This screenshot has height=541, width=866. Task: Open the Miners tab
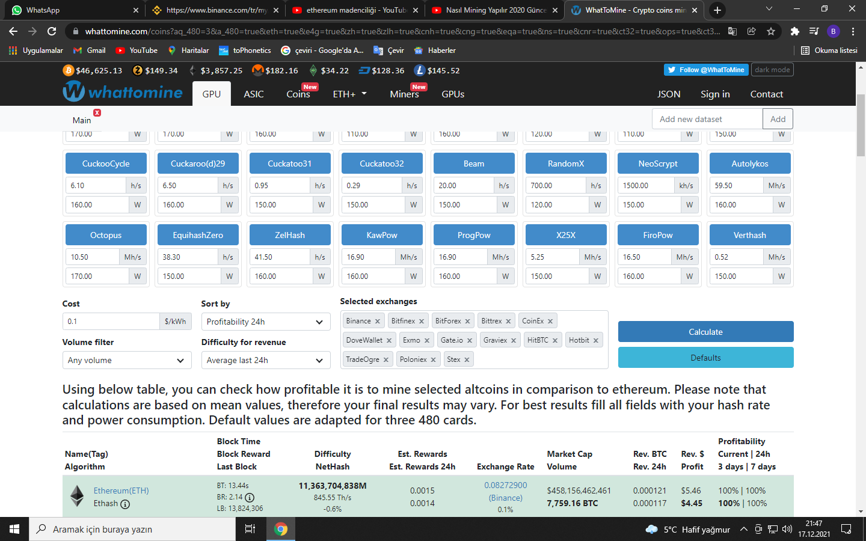(404, 94)
